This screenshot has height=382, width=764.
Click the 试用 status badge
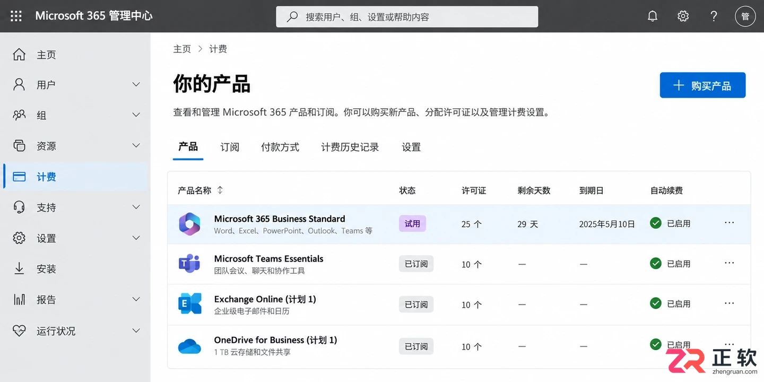coord(412,223)
